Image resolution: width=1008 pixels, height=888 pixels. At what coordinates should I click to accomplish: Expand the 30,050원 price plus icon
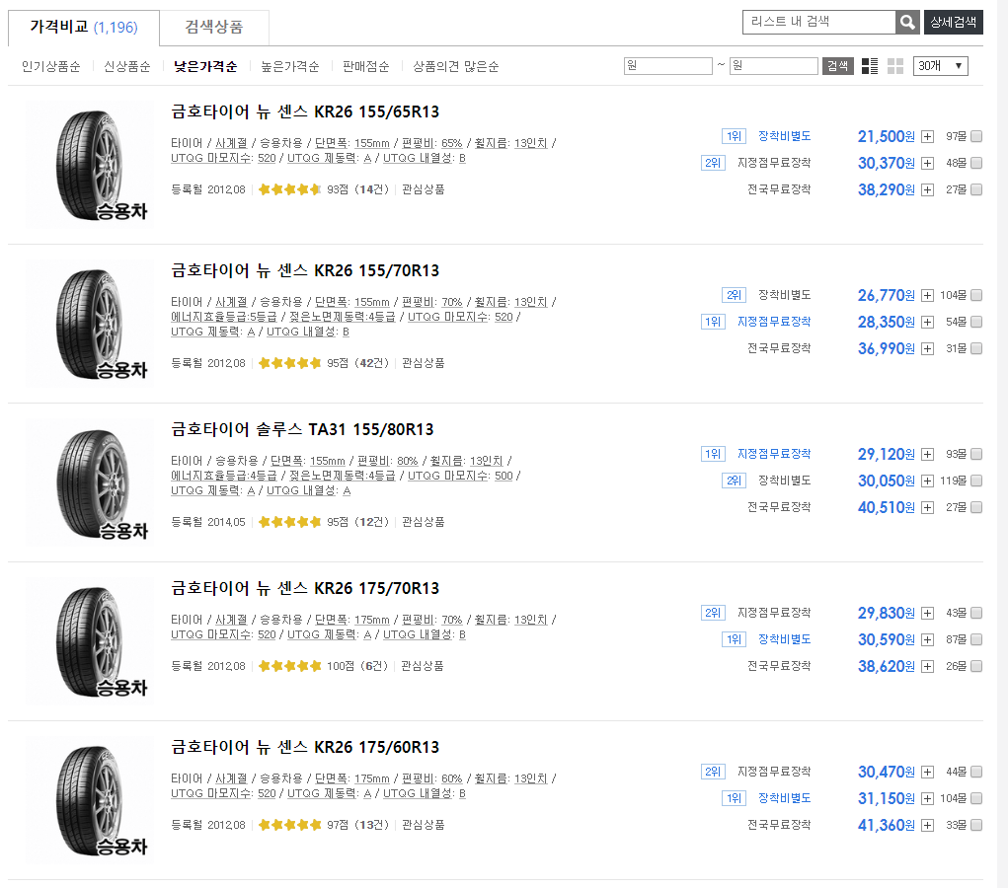click(927, 481)
